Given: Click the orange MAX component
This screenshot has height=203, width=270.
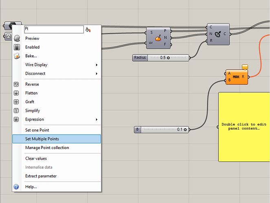Looking at the screenshot, I should click(236, 76).
